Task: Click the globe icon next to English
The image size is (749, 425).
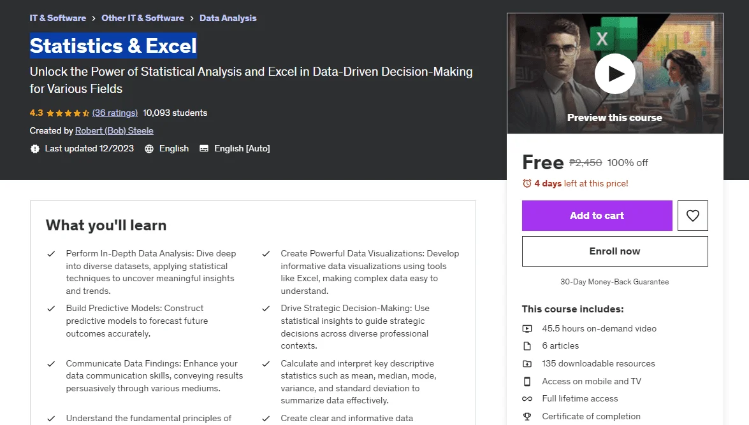Action: tap(149, 149)
